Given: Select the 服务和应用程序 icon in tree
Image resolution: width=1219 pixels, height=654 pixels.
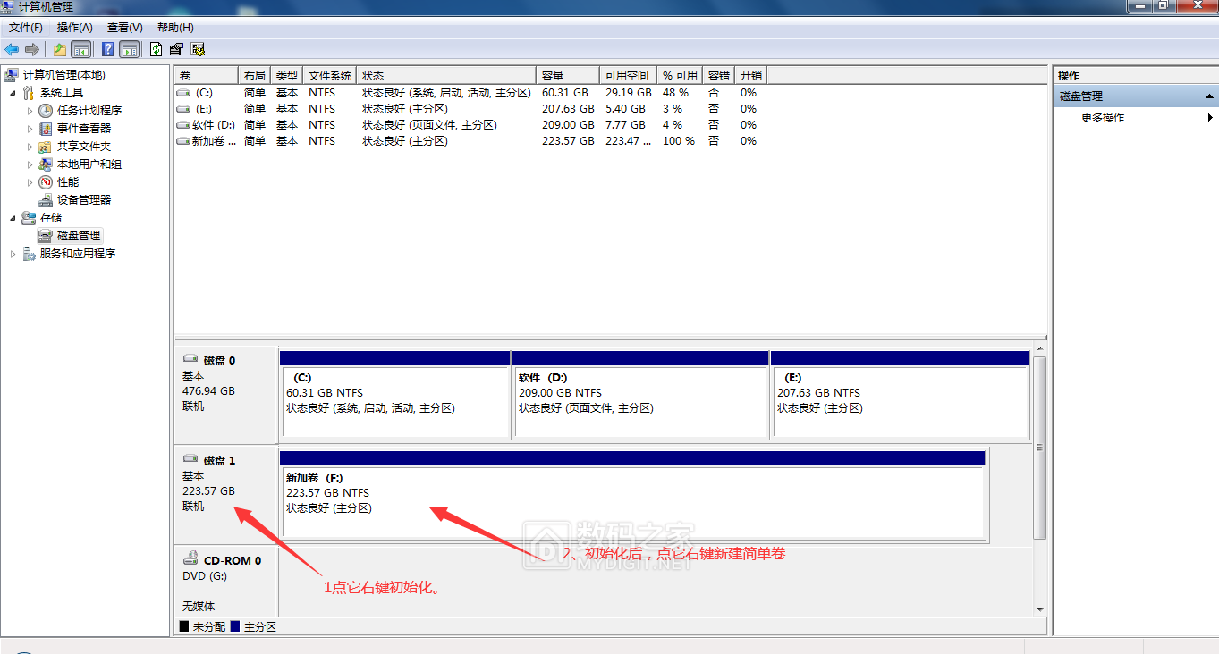Looking at the screenshot, I should click(29, 254).
